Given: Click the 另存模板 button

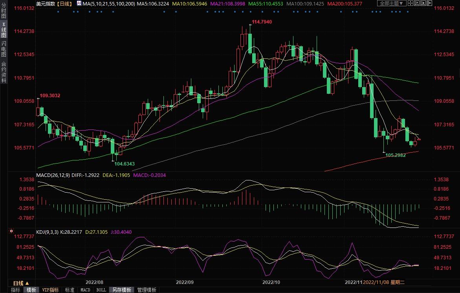Looking at the screenshot, I should (x=122, y=290).
